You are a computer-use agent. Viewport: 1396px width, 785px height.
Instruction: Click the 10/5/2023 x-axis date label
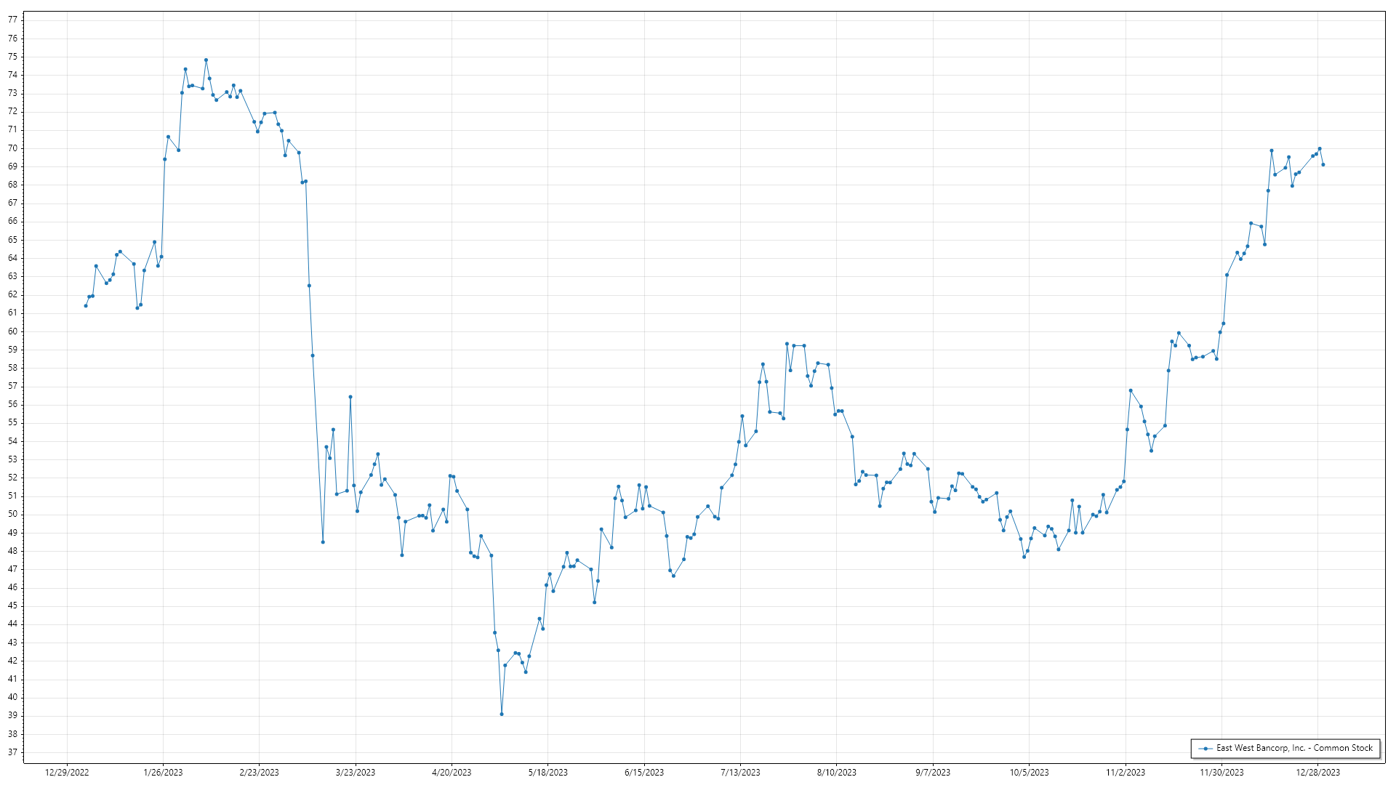tap(1029, 773)
